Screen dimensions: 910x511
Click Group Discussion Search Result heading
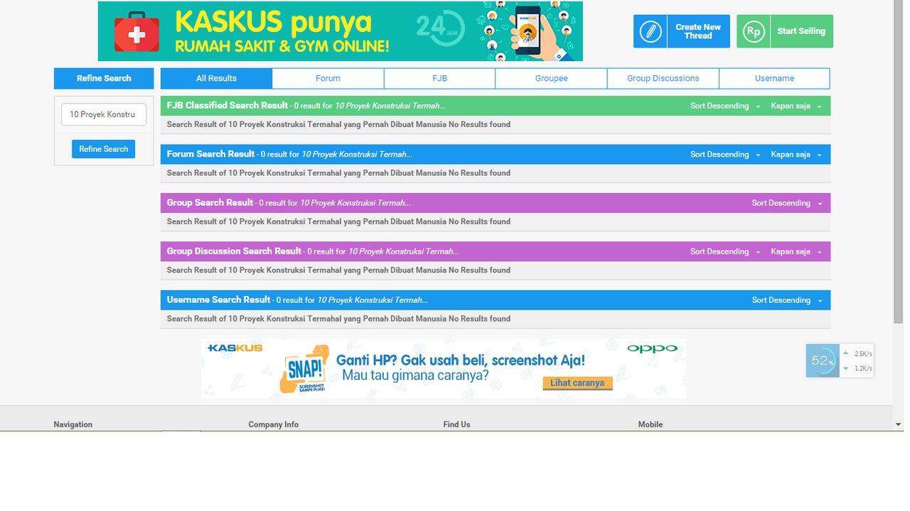235,251
